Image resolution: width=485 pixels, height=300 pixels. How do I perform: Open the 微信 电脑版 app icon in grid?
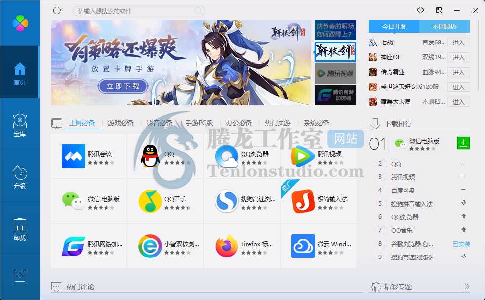pyautogui.click(x=74, y=201)
